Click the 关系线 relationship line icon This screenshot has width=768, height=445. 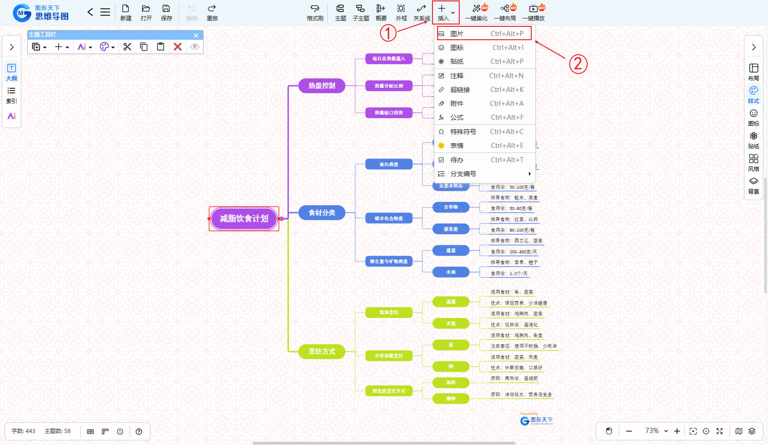(421, 12)
